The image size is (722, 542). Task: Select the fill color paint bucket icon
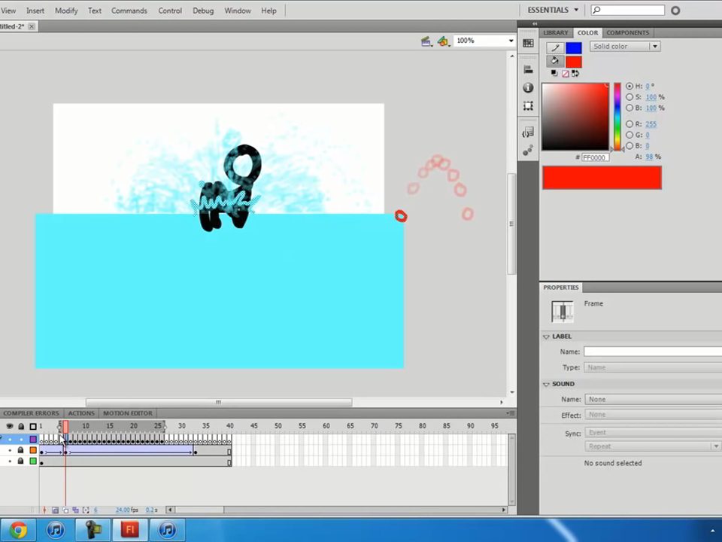(x=556, y=62)
